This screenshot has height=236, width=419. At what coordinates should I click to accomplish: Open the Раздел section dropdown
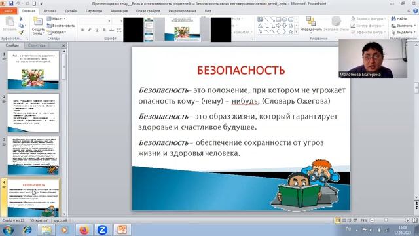point(56,32)
